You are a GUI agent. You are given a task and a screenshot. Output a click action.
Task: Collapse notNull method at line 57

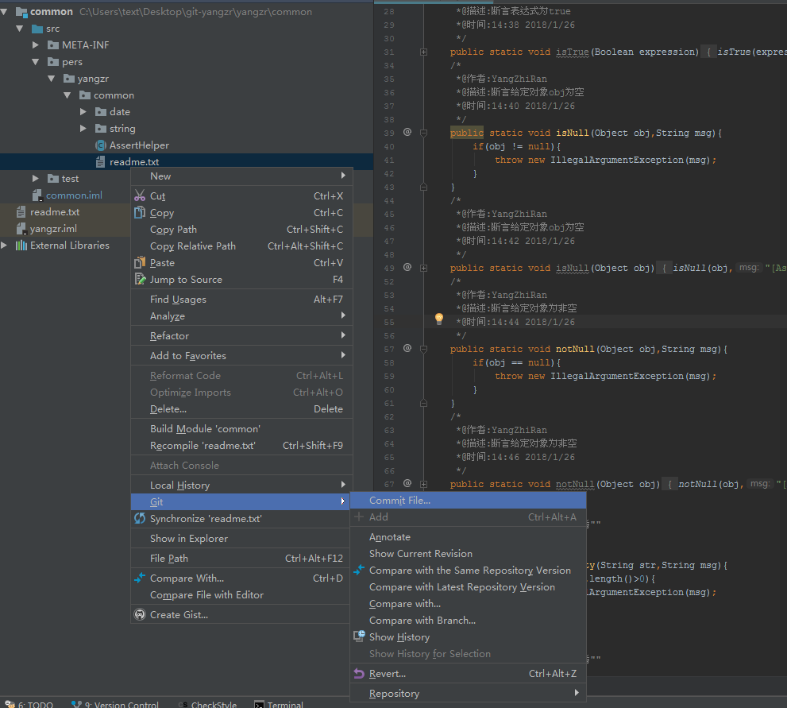tap(423, 349)
